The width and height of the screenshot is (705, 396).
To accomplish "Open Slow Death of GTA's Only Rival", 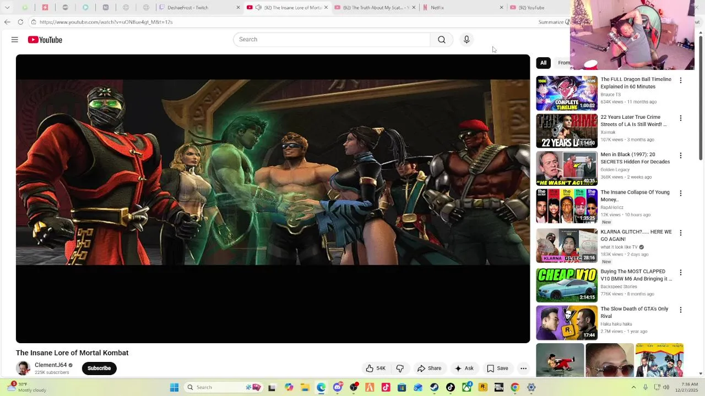I will coord(634,312).
